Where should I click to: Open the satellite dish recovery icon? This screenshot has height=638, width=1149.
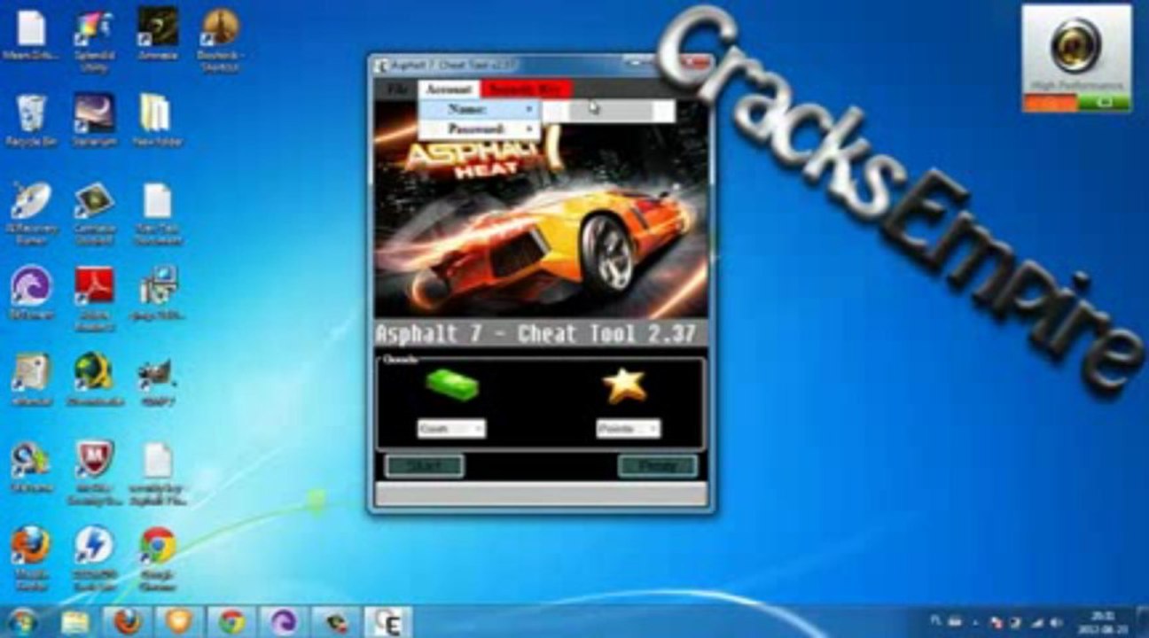click(x=31, y=213)
